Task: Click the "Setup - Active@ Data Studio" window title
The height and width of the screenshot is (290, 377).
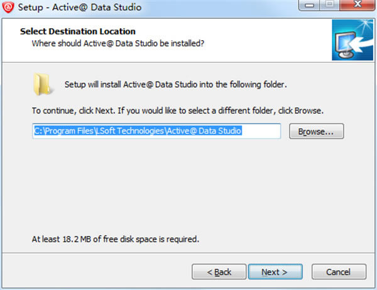Action: (x=82, y=8)
